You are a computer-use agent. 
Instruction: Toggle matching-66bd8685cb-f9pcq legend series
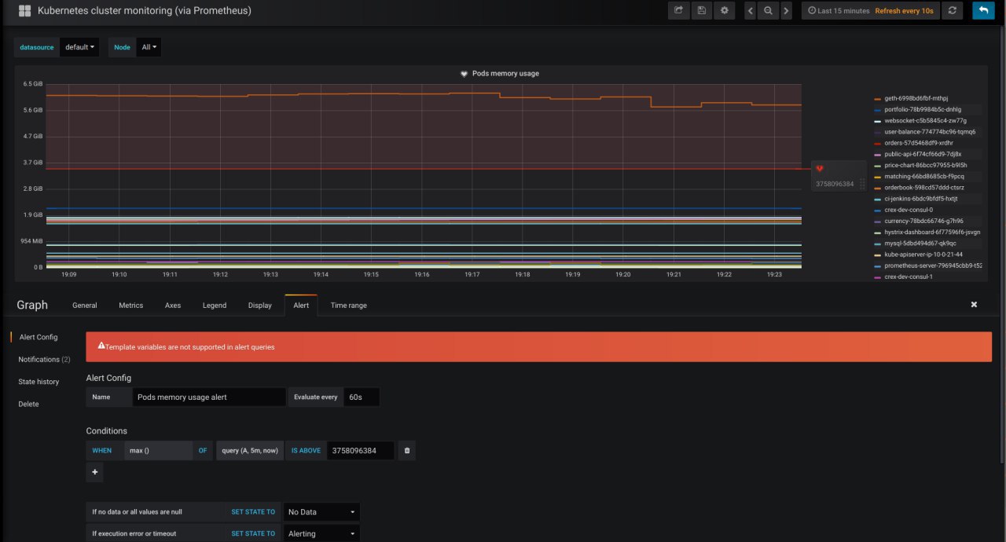coord(924,177)
